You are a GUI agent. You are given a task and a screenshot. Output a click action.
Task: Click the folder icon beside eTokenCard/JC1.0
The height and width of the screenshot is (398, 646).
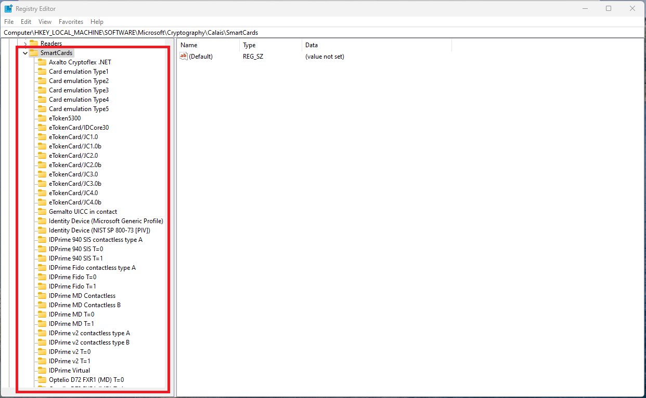[x=42, y=137]
